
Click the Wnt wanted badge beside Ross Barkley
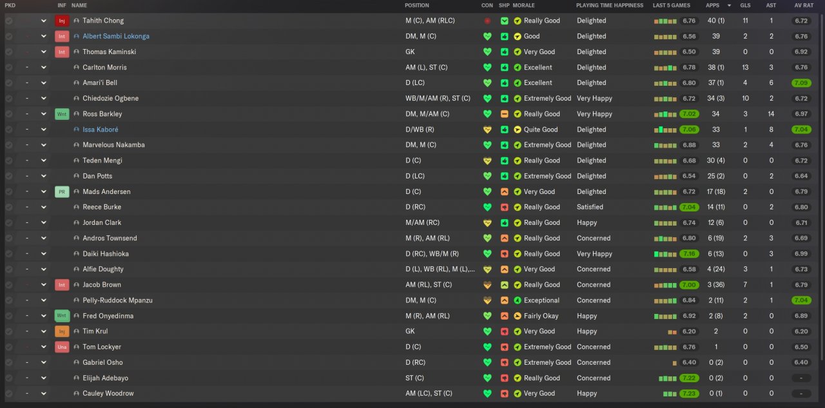62,114
